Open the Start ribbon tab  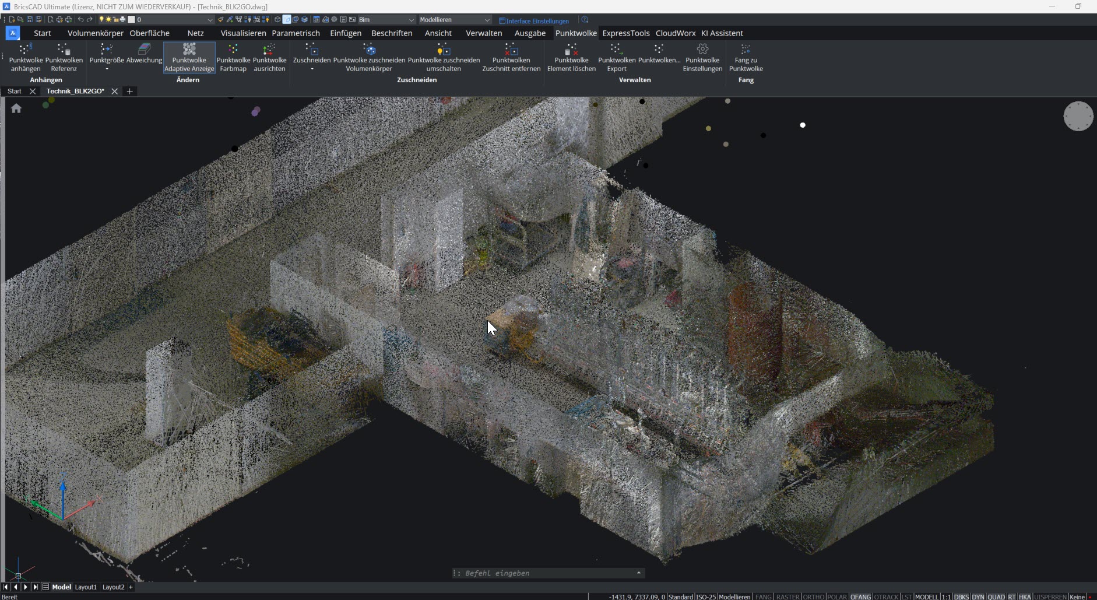coord(43,33)
